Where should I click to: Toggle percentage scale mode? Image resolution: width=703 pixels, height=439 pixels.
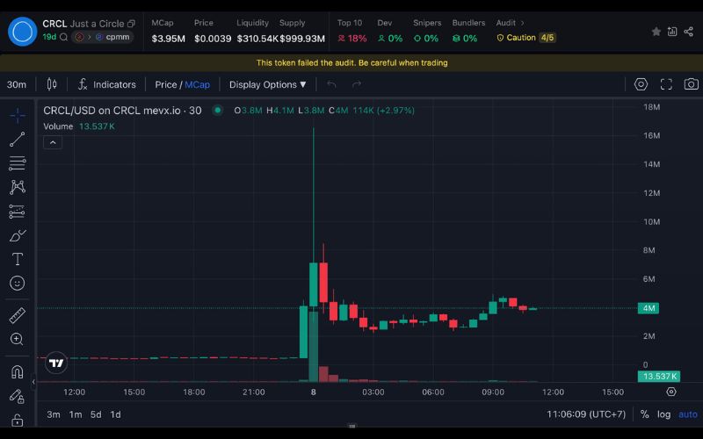645,414
